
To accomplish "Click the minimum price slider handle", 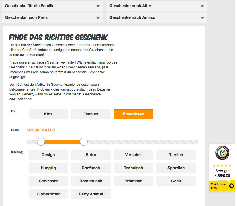I will (41, 142).
